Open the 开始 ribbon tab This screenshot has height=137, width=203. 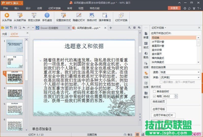(5, 8)
